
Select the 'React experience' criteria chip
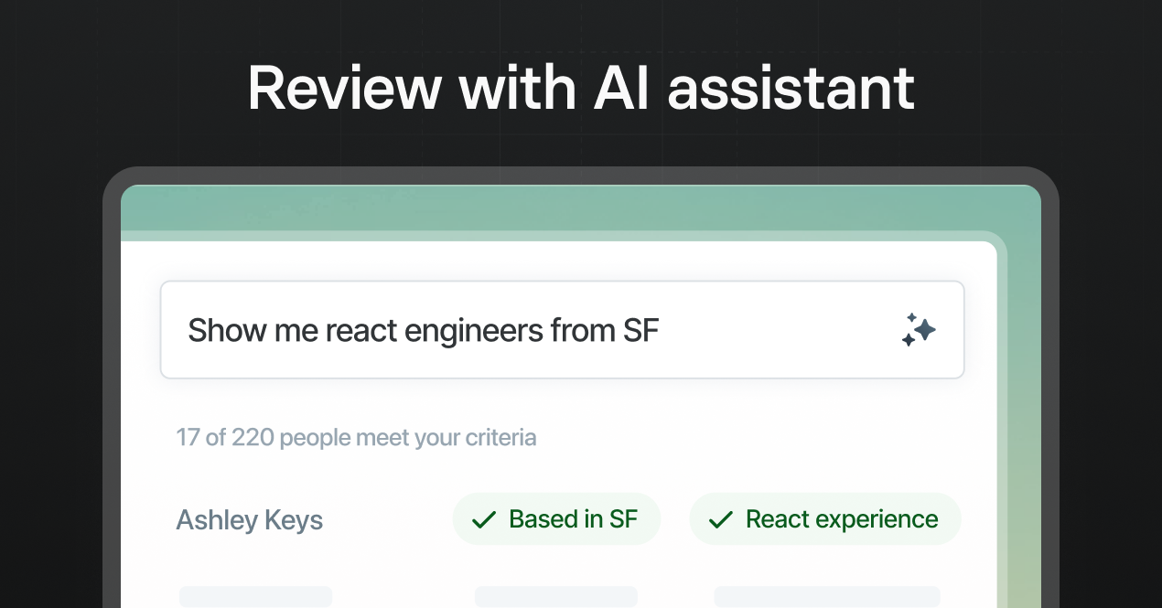[x=824, y=519]
